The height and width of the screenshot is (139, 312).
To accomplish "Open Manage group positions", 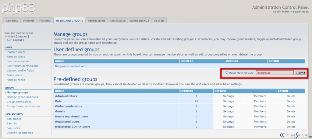I will point(22,97).
